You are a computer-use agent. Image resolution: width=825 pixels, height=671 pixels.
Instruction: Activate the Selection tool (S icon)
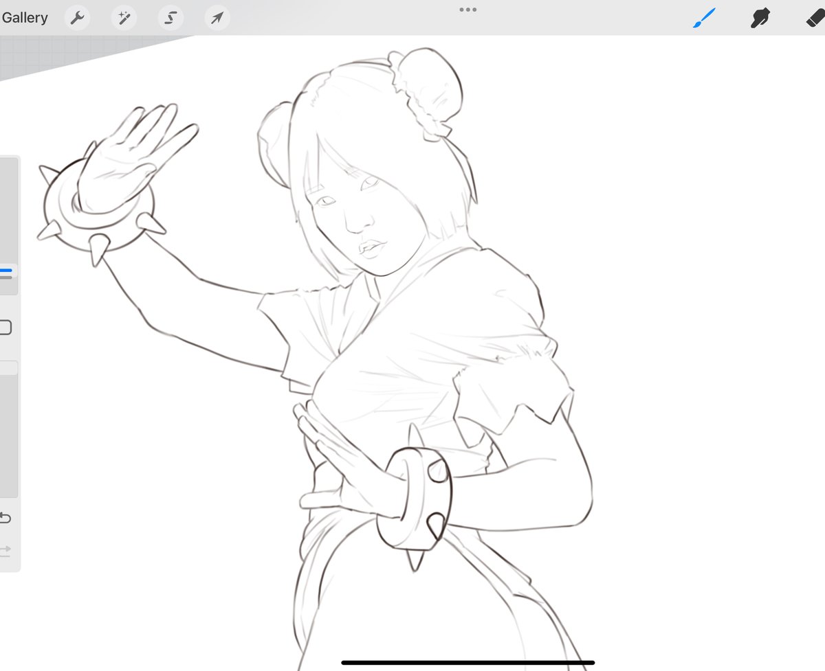coord(170,18)
